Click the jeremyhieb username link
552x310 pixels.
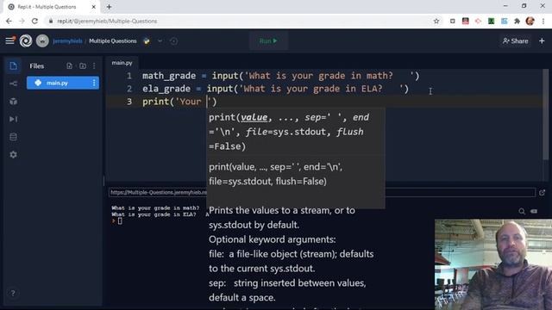[x=67, y=41]
